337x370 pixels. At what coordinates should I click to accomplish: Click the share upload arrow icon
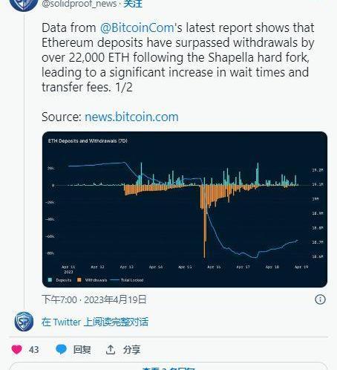point(111,349)
